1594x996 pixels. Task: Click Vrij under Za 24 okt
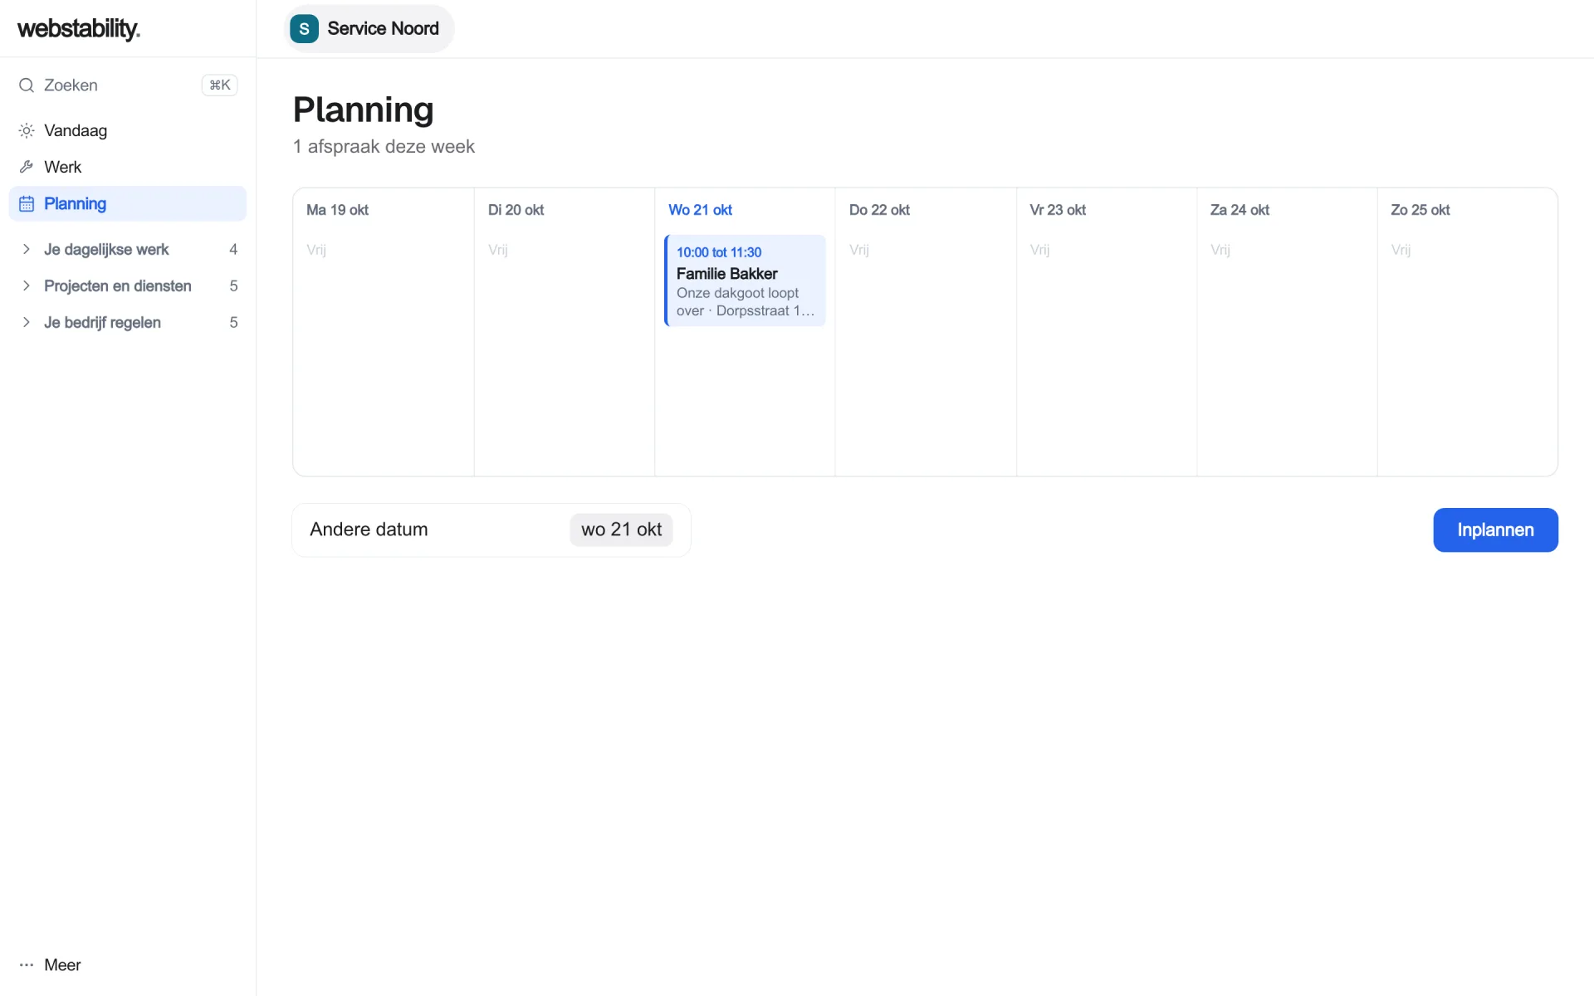[x=1220, y=250]
